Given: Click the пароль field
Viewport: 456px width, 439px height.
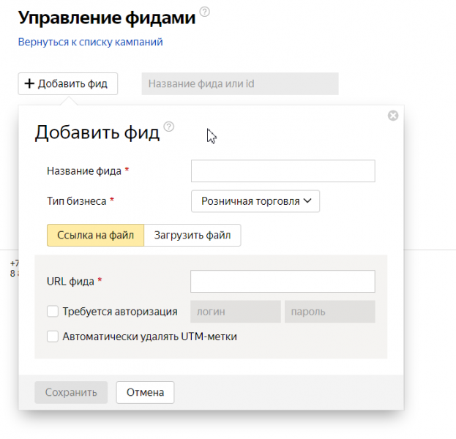Looking at the screenshot, I should pyautogui.click(x=330, y=312).
